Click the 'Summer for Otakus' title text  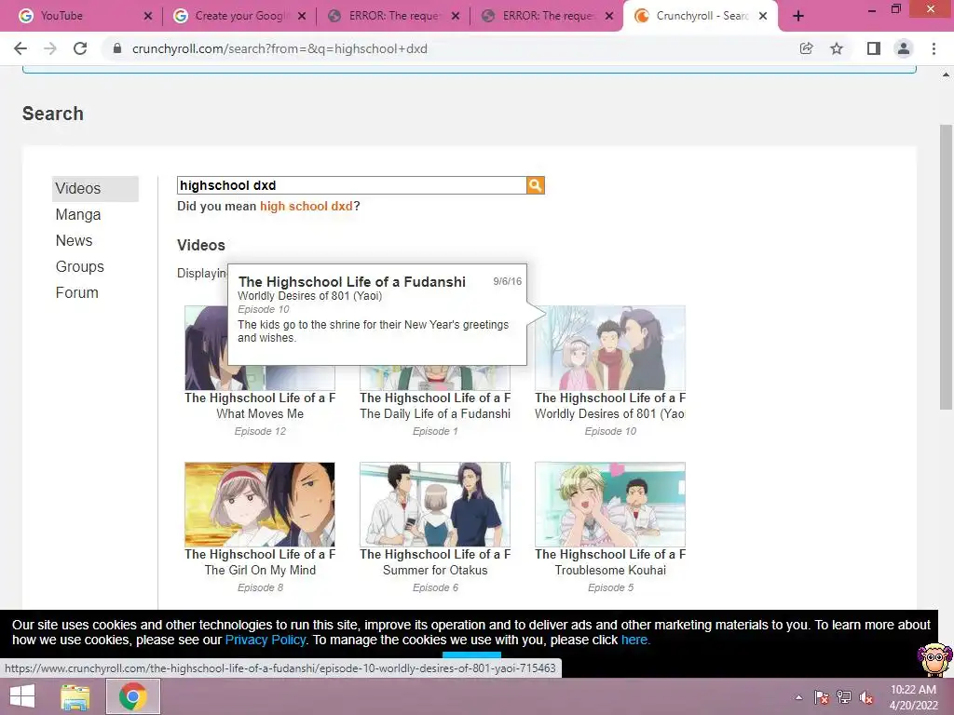(x=435, y=571)
